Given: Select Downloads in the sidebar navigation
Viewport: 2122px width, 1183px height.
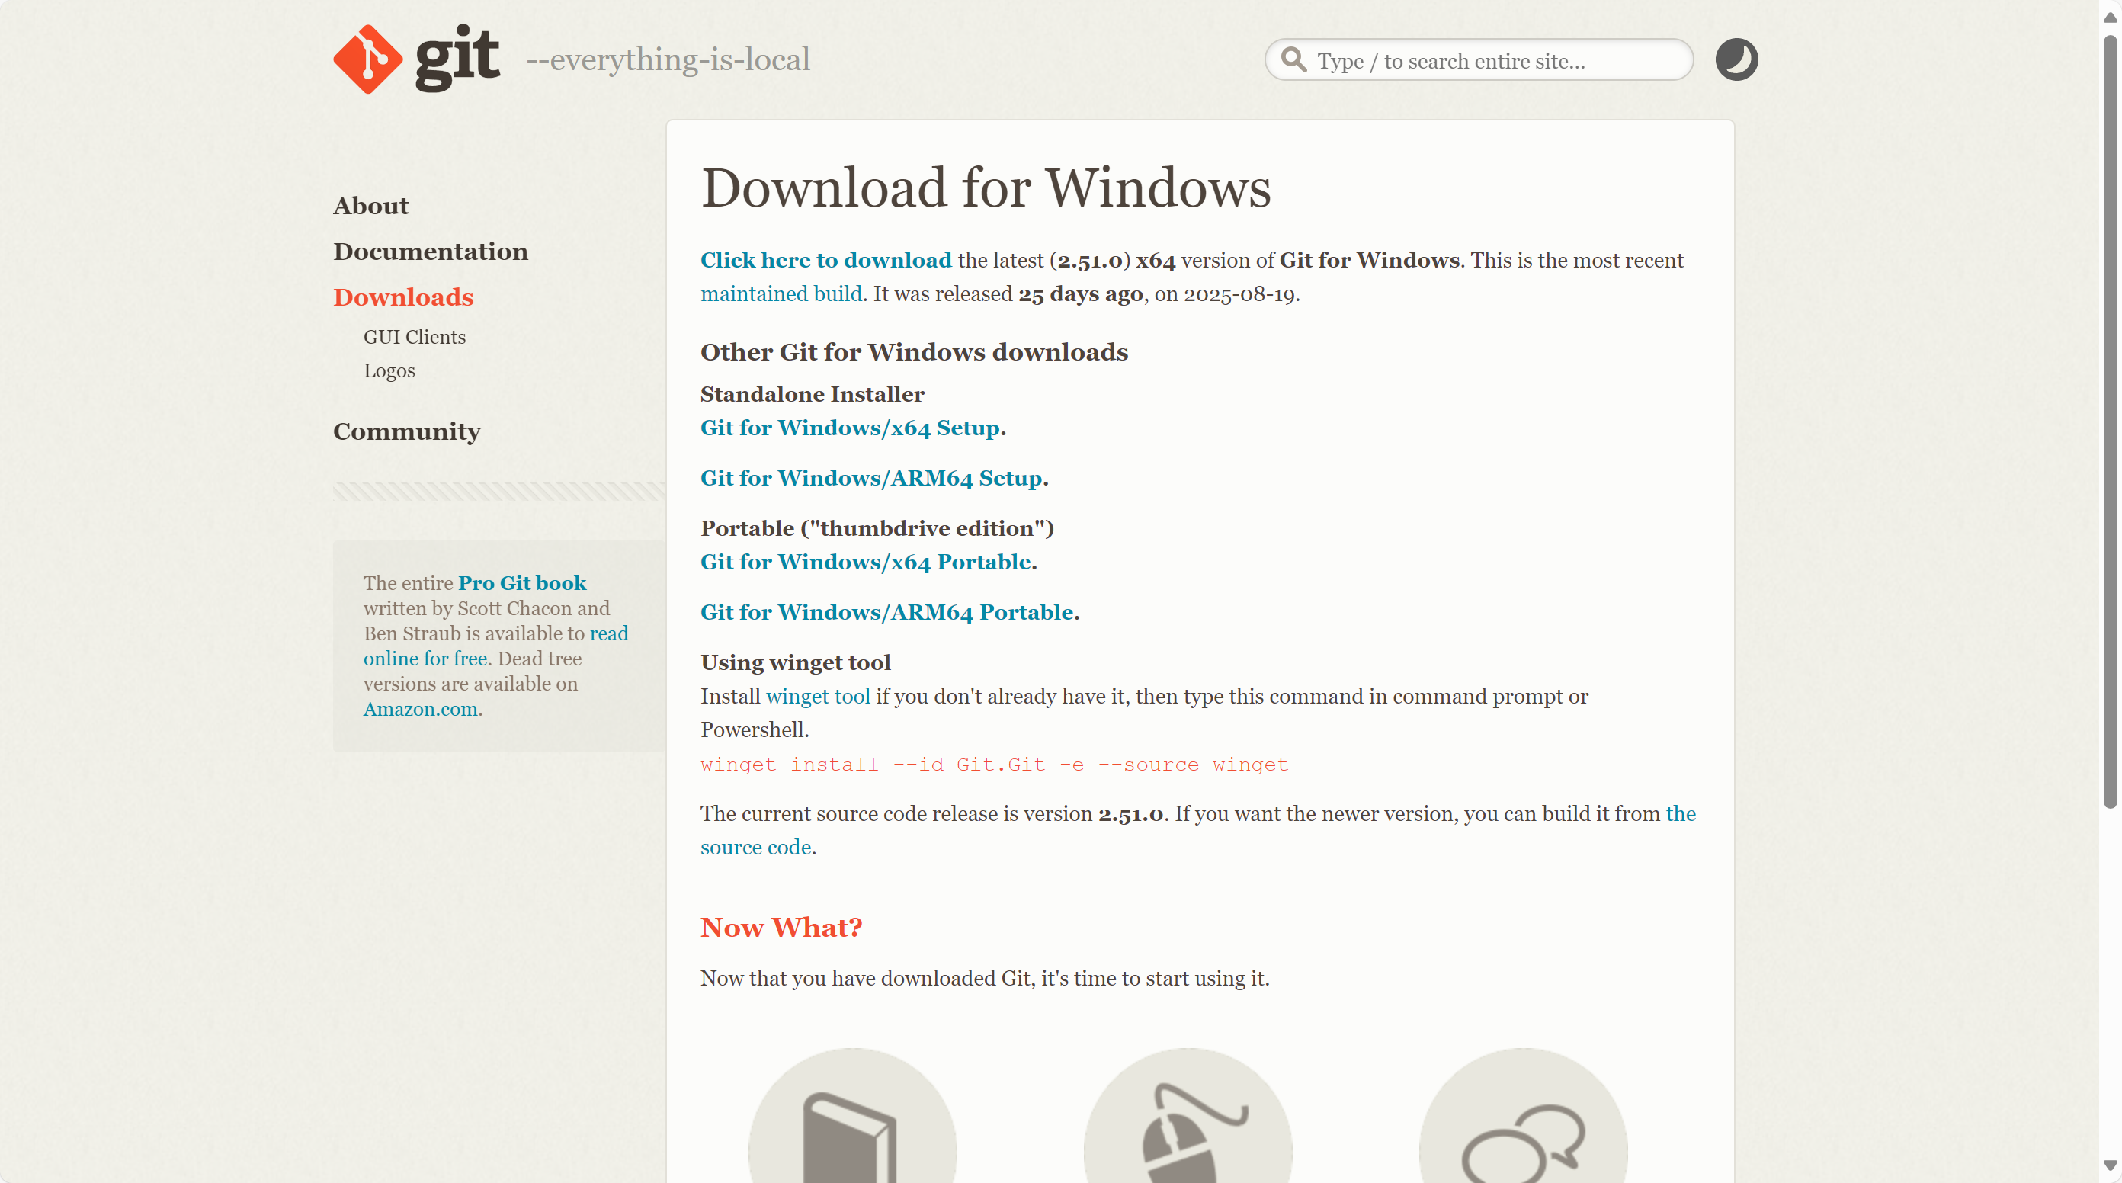Looking at the screenshot, I should coord(404,297).
